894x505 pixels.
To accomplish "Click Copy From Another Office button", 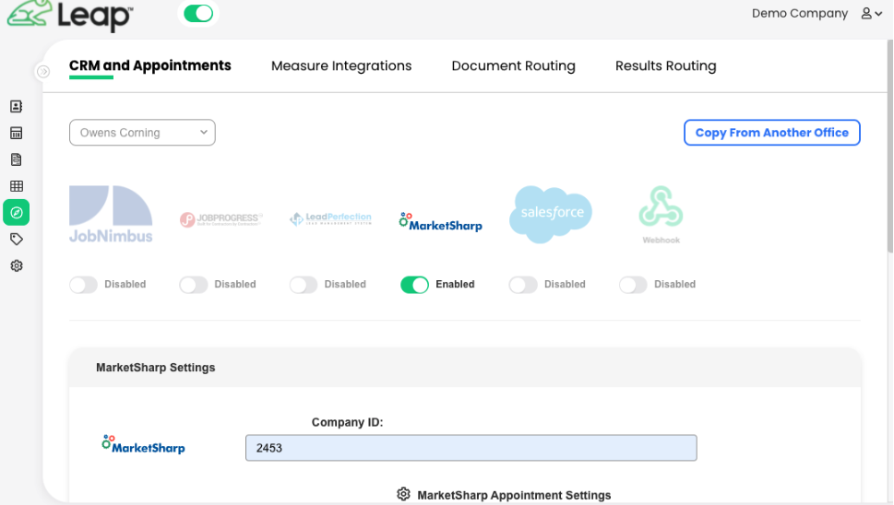I will (x=772, y=133).
